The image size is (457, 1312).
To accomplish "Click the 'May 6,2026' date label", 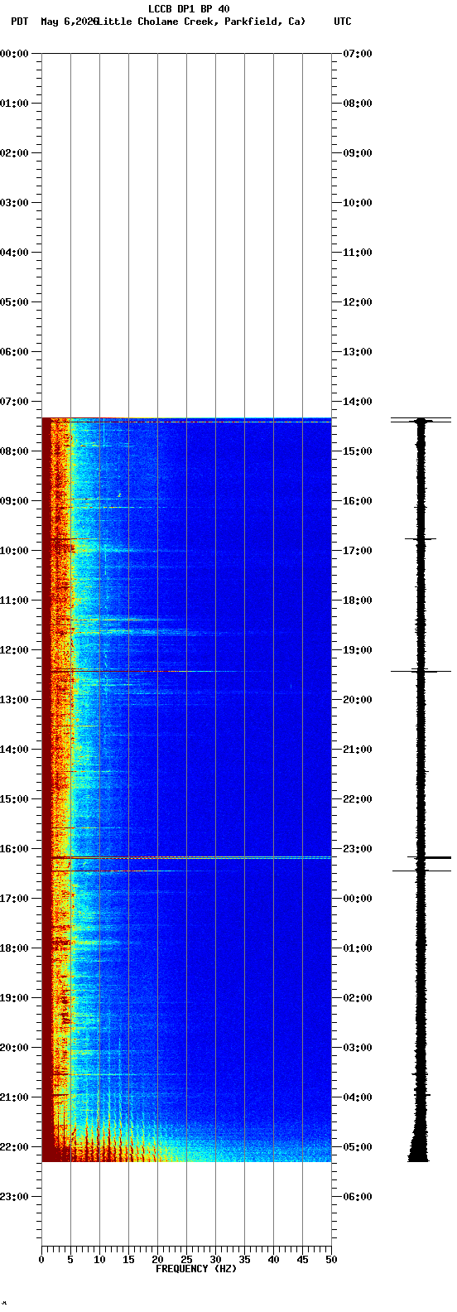I will coord(69,22).
